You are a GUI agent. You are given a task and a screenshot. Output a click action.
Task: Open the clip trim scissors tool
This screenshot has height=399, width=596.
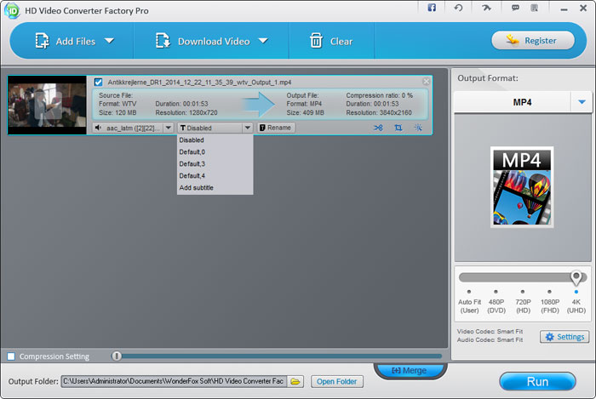378,128
